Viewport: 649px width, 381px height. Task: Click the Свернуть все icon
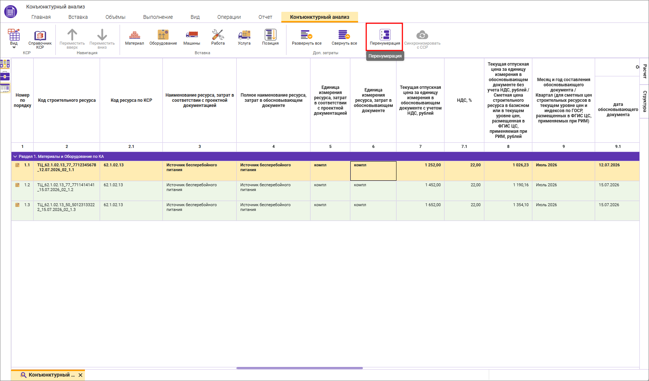pos(344,35)
